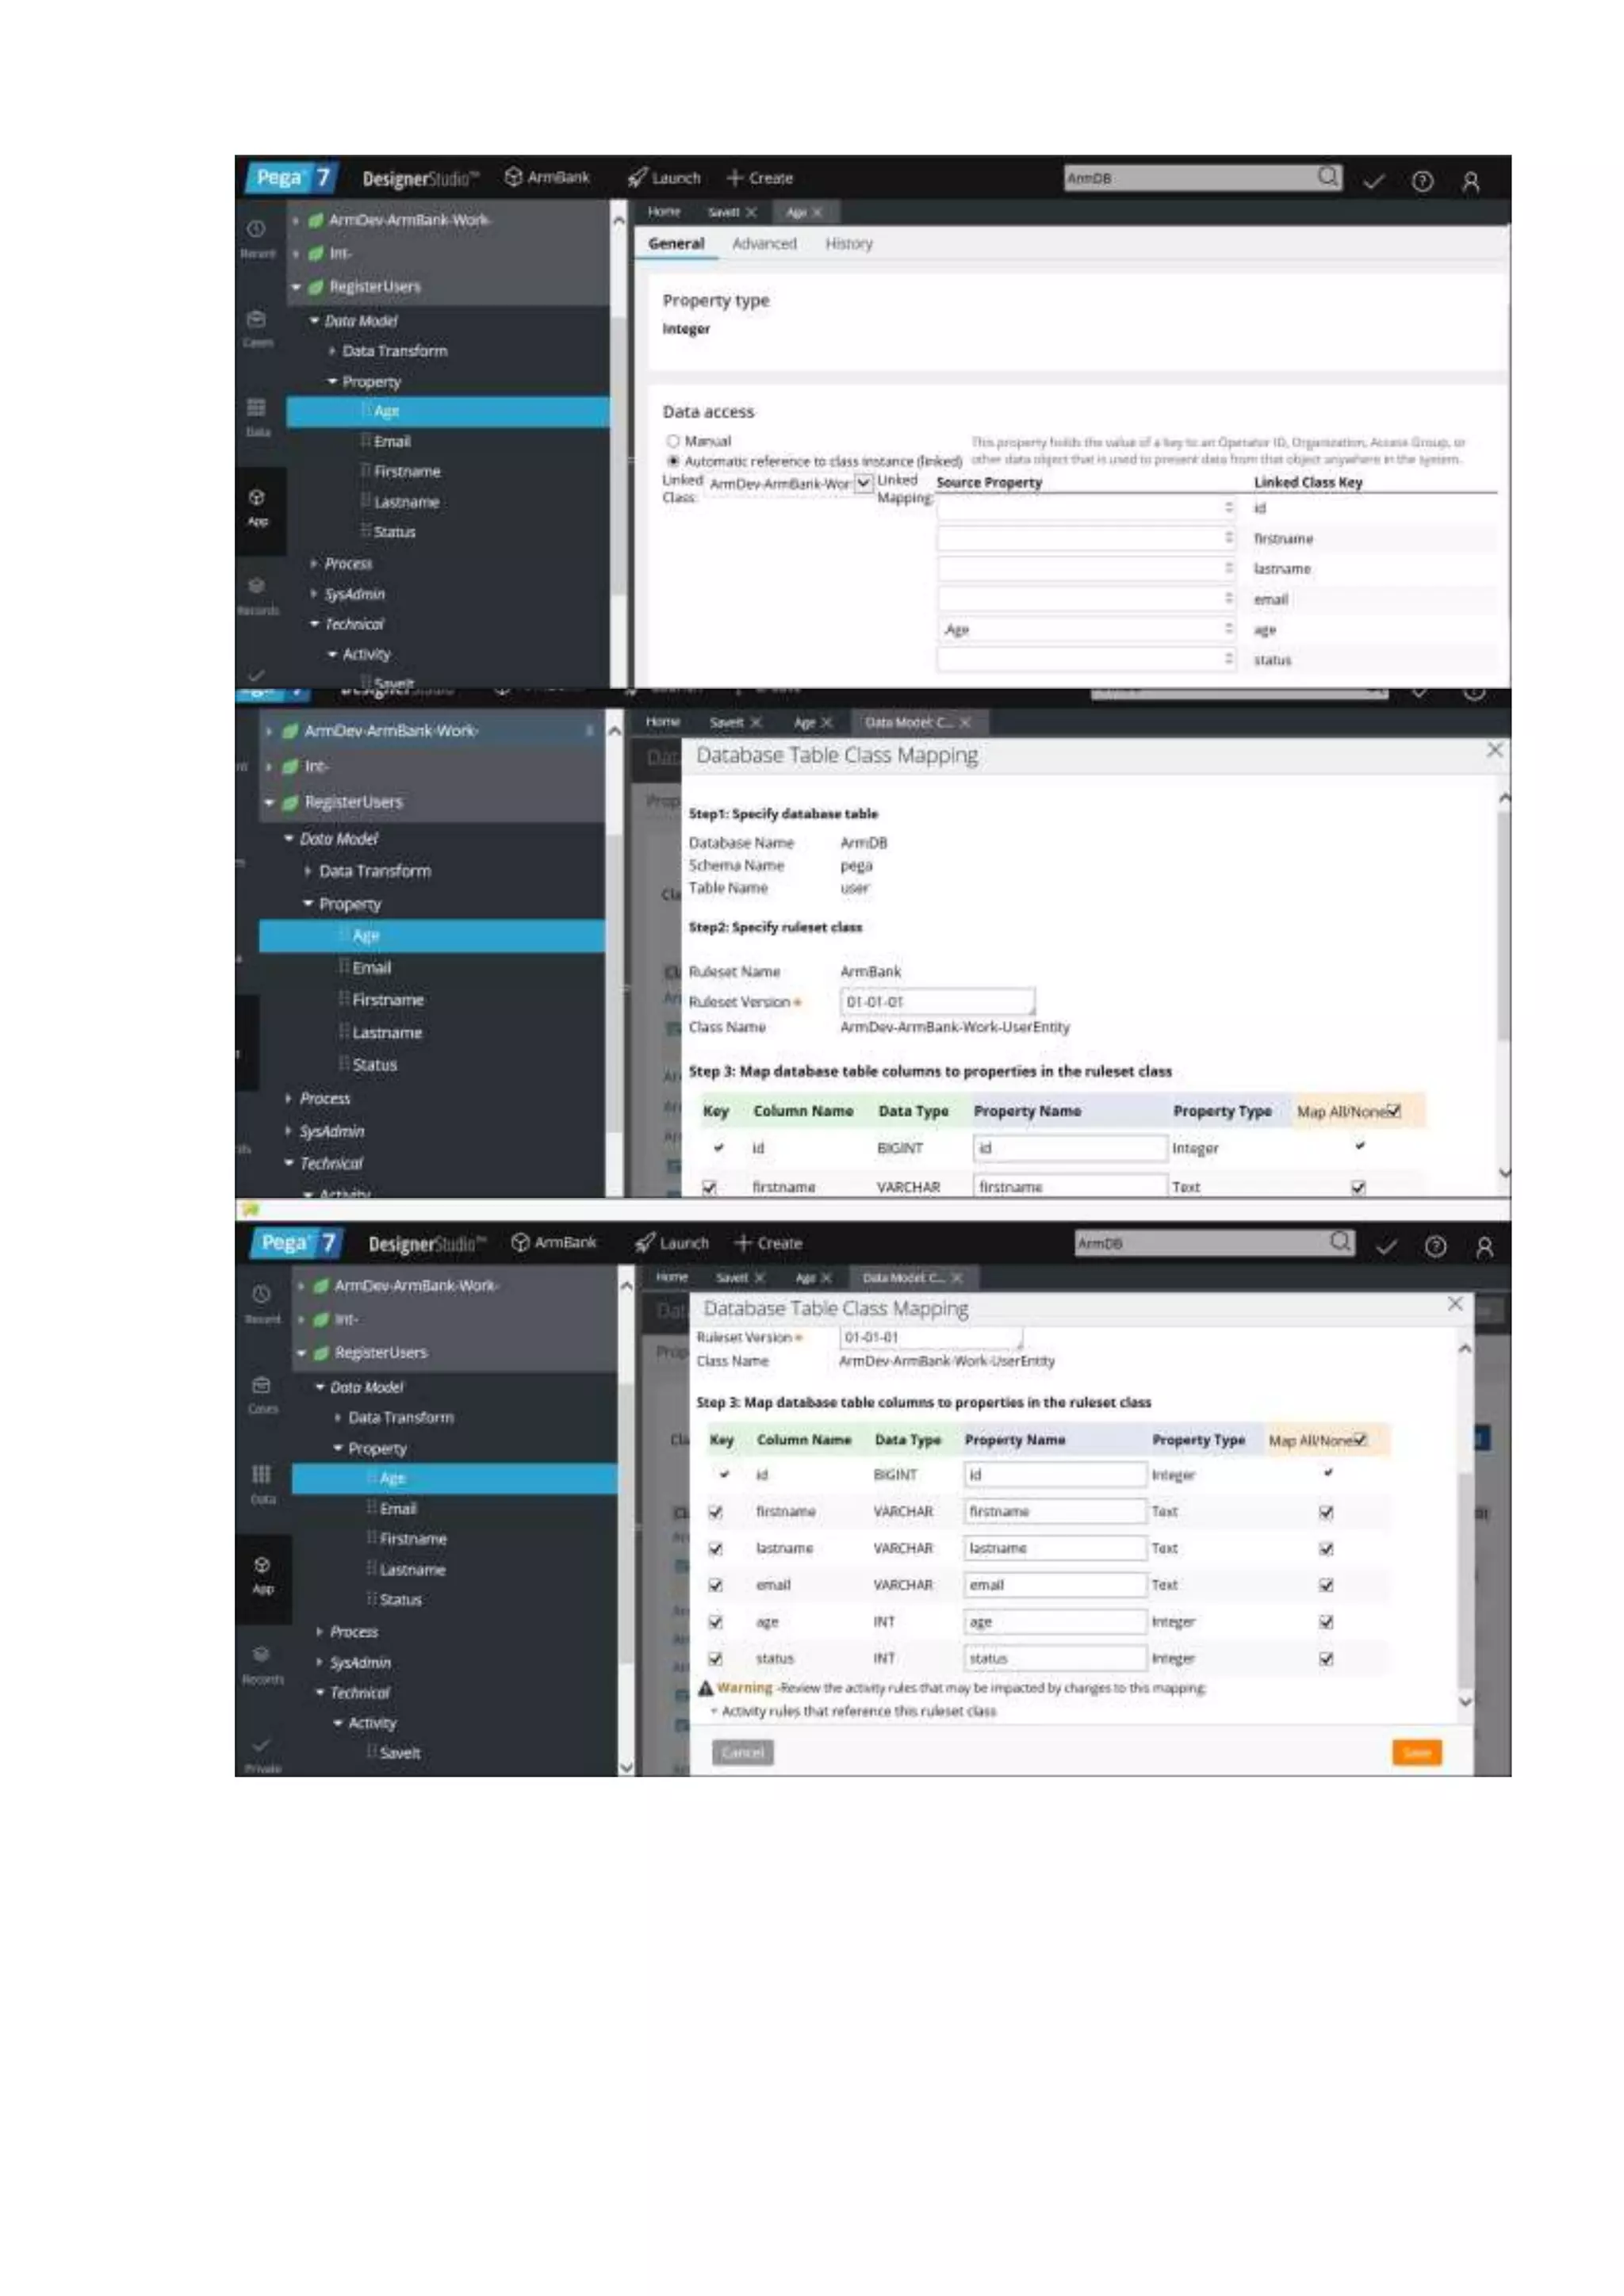Click the search magnifier in bottom screenshot header
Image resolution: width=1624 pixels, height=2296 pixels.
(1340, 1242)
